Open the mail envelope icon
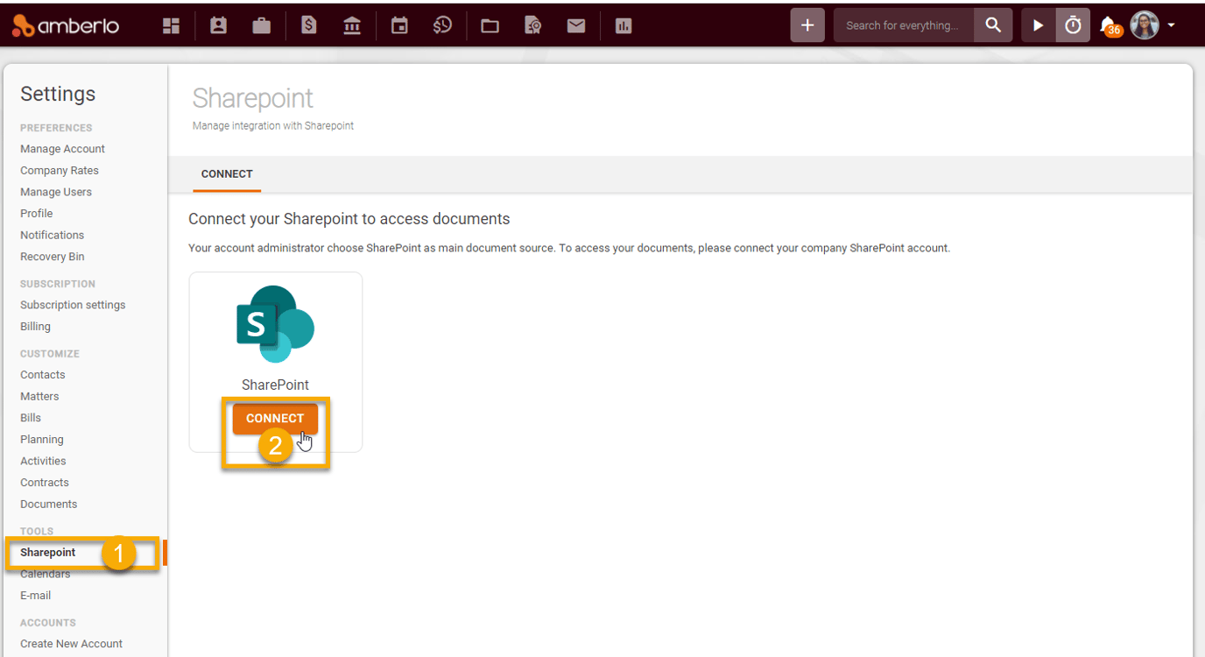Image resolution: width=1205 pixels, height=657 pixels. 576,25
